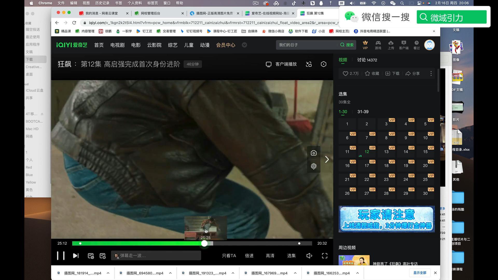Open the 高清 quality selector

(270, 256)
